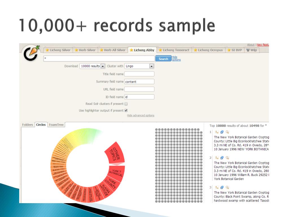Screen dimensions: 289x217
Task: Open the About link
Action: point(251,45)
